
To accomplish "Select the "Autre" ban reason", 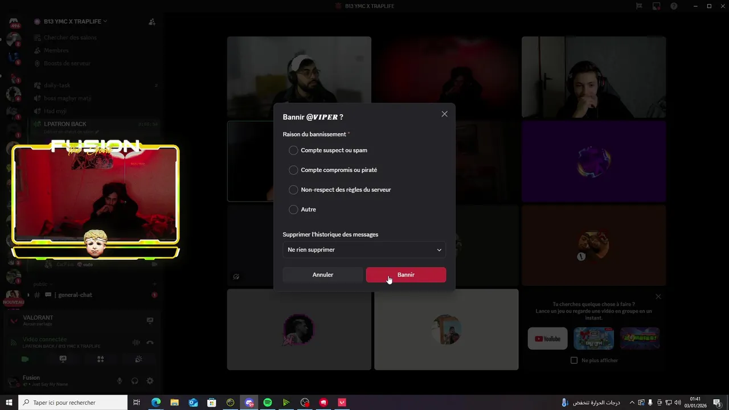I will pos(302,210).
